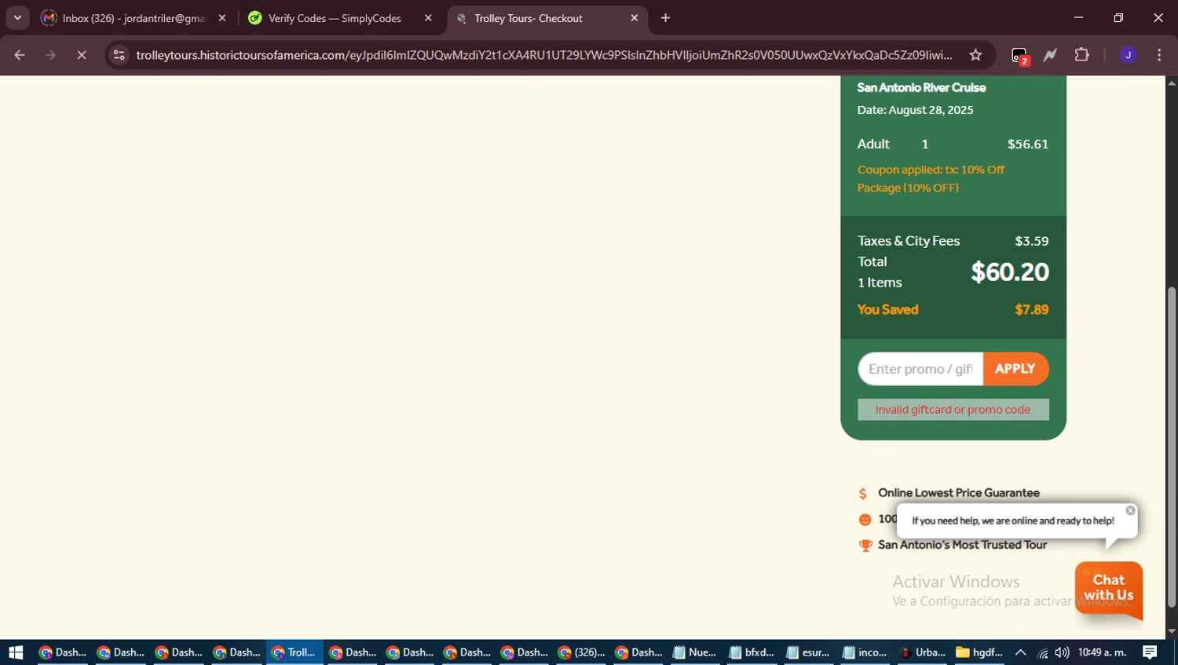Click the Coupon applied 10% Off text
The width and height of the screenshot is (1178, 665).
[x=931, y=179]
